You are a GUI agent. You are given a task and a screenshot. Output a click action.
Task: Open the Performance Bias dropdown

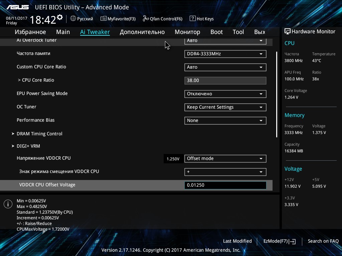(x=225, y=121)
